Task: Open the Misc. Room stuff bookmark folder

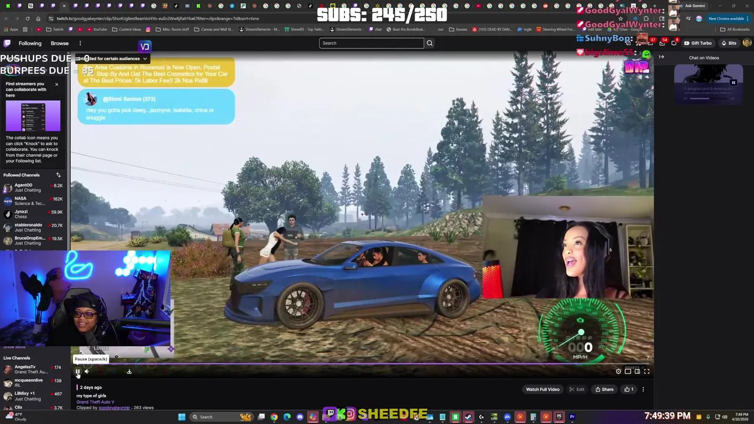Action: 173,29
